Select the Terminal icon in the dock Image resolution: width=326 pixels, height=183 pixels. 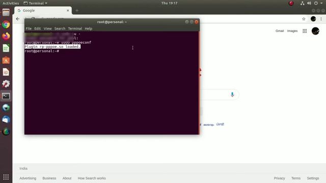point(6,96)
